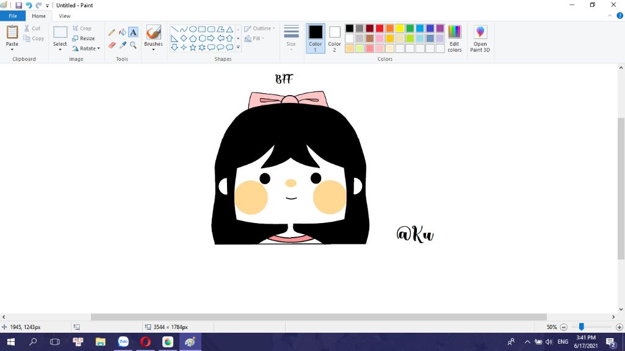
Task: Select the Color picker eyedropper tool
Action: (x=122, y=45)
